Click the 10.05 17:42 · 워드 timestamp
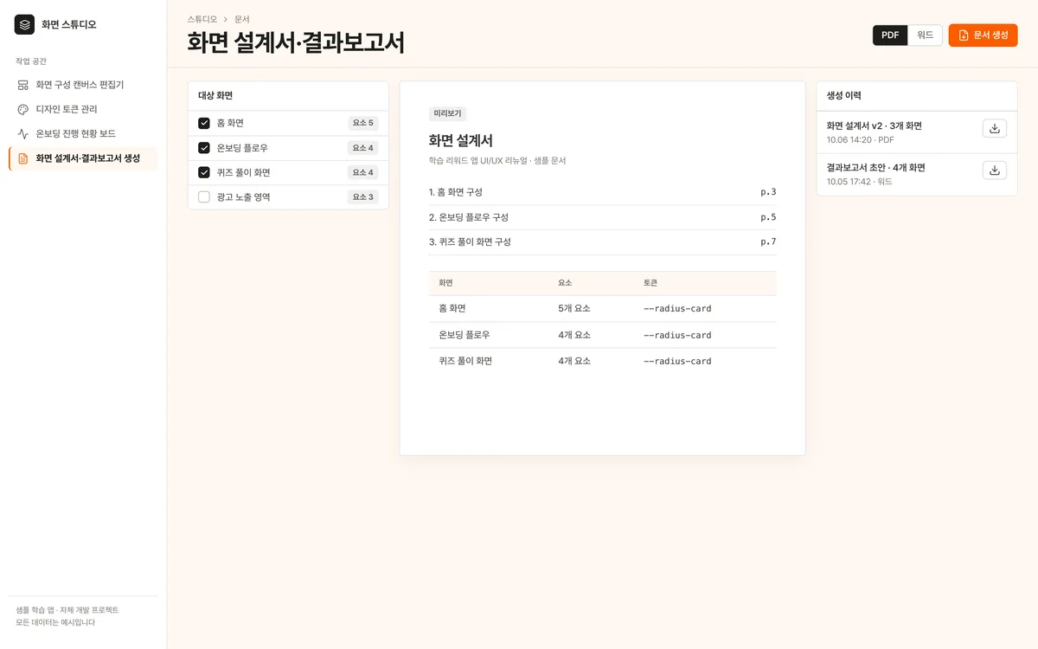 coord(859,182)
